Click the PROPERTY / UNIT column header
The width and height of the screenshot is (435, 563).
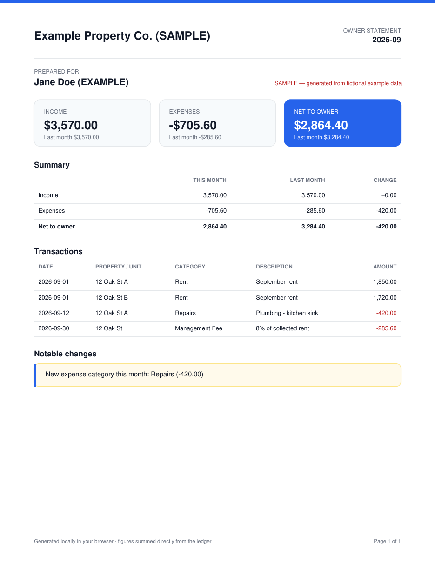coord(119,267)
